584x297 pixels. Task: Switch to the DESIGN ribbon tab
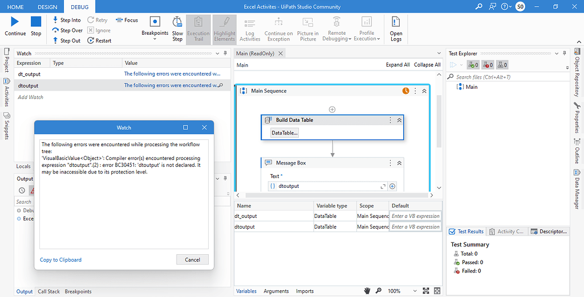click(x=47, y=7)
